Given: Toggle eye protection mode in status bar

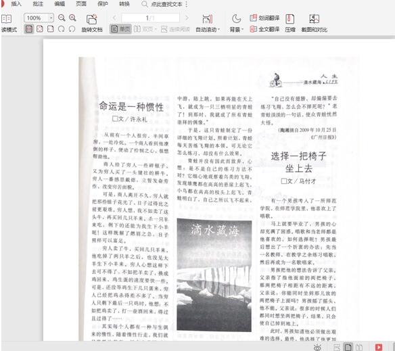Looking at the screenshot, I should point(317,348).
